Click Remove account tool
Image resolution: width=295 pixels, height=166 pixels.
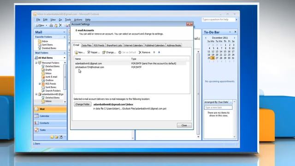pos(144,52)
